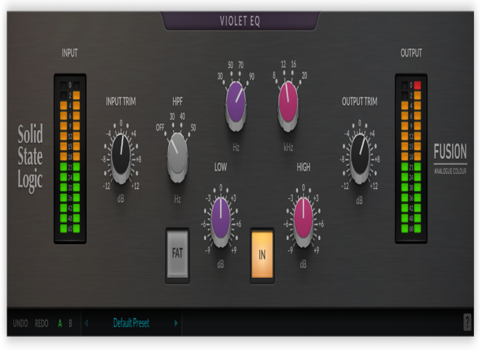The image size is (480, 350).
Task: Click the Solid State Logic logo
Action: [30, 158]
